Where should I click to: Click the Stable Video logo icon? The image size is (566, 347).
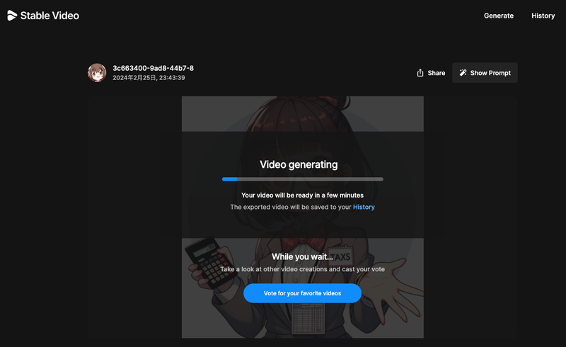click(x=12, y=16)
